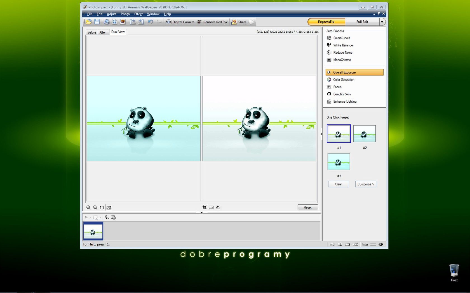The height and width of the screenshot is (293, 470).
Task: Switch to the After tab
Action: click(103, 32)
